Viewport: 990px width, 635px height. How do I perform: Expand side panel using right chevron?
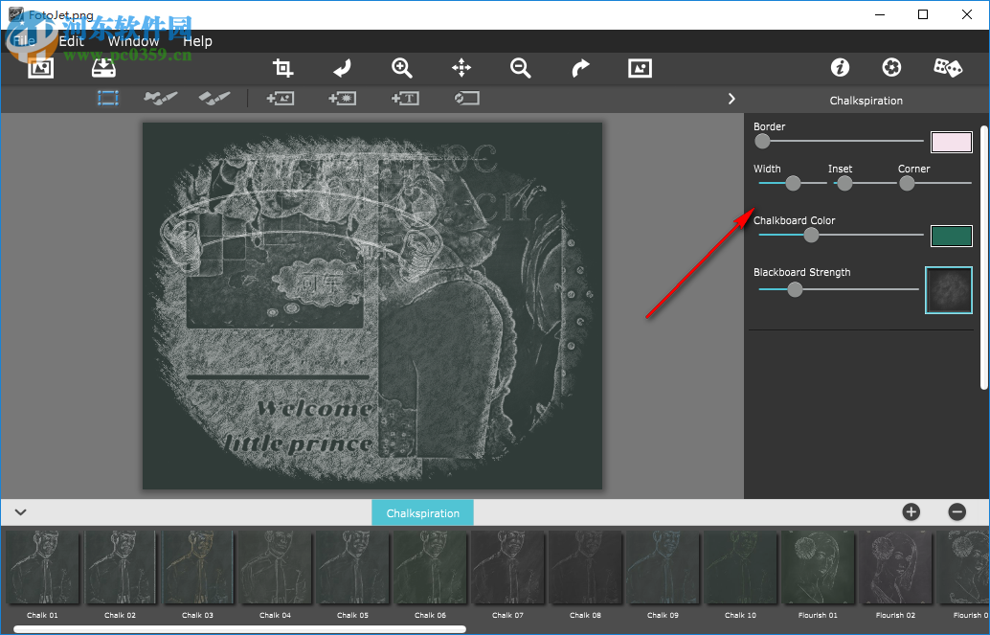(x=731, y=99)
